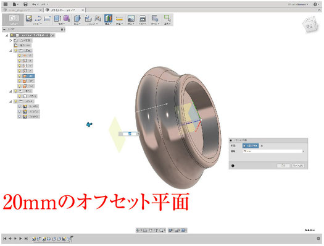Open the highlighted Construct plane tool
Screen dimensions: 324x246
click(108, 19)
